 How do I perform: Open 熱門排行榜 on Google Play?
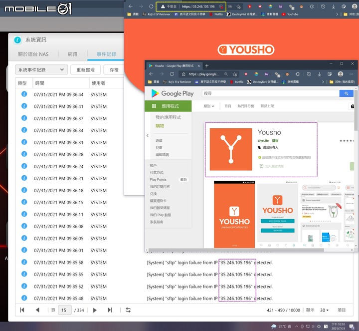pyautogui.click(x=246, y=106)
